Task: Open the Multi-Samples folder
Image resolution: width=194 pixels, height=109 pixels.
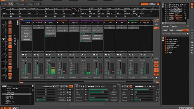Action: tap(172, 47)
